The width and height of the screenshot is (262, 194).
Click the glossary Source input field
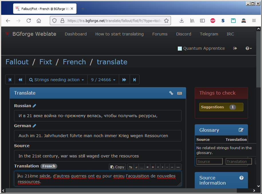coord(210,161)
